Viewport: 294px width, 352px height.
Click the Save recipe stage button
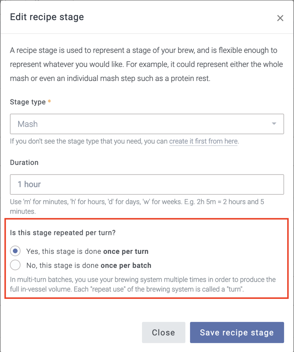(237, 333)
